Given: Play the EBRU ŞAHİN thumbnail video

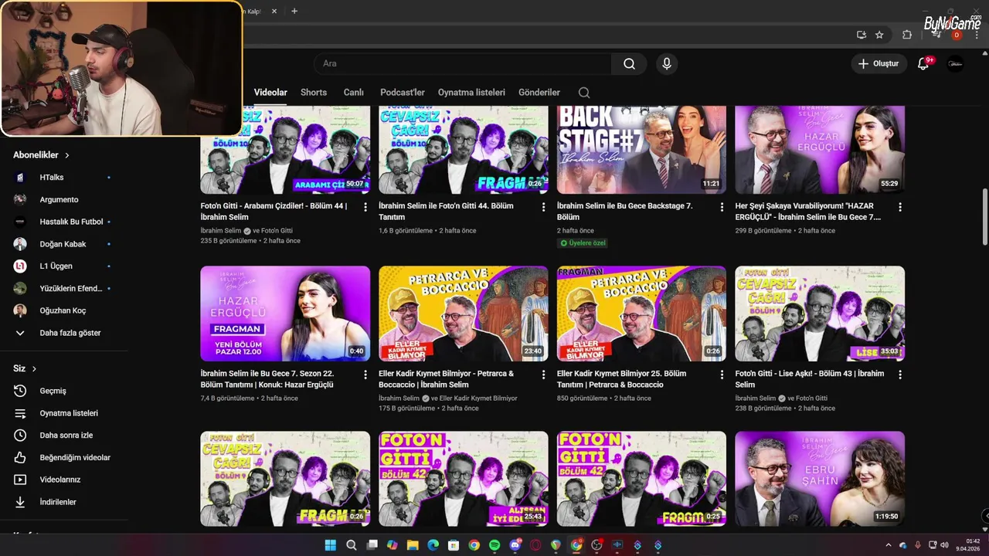Looking at the screenshot, I should 820,479.
